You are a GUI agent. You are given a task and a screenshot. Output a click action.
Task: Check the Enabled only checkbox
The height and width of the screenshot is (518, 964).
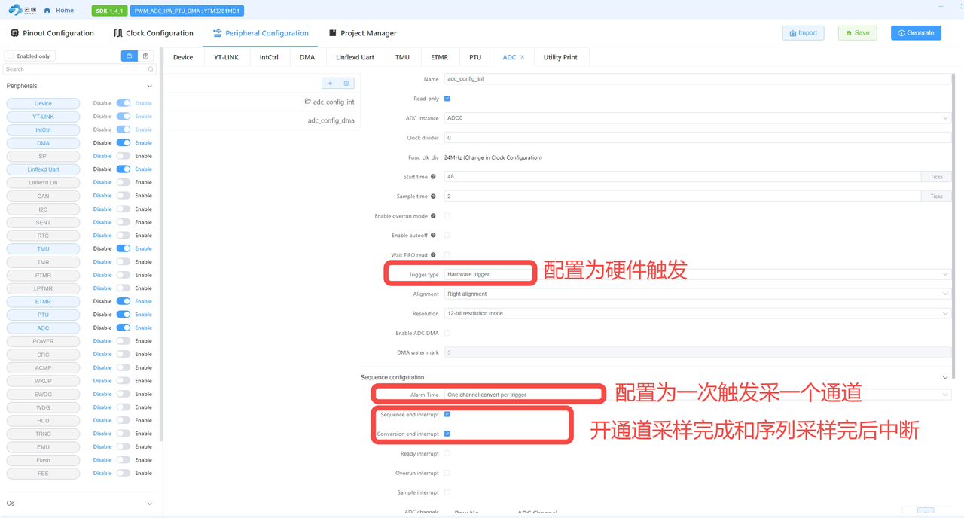click(11, 56)
